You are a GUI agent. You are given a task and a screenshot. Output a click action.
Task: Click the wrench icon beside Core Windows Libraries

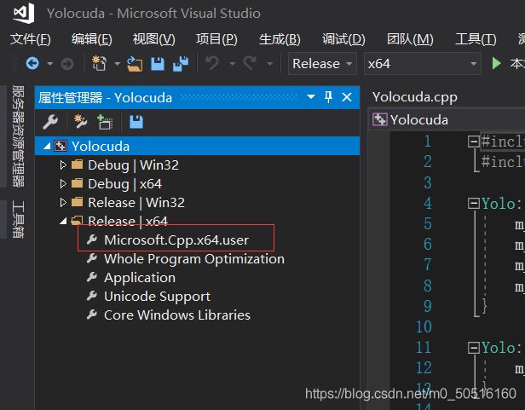[x=92, y=315]
